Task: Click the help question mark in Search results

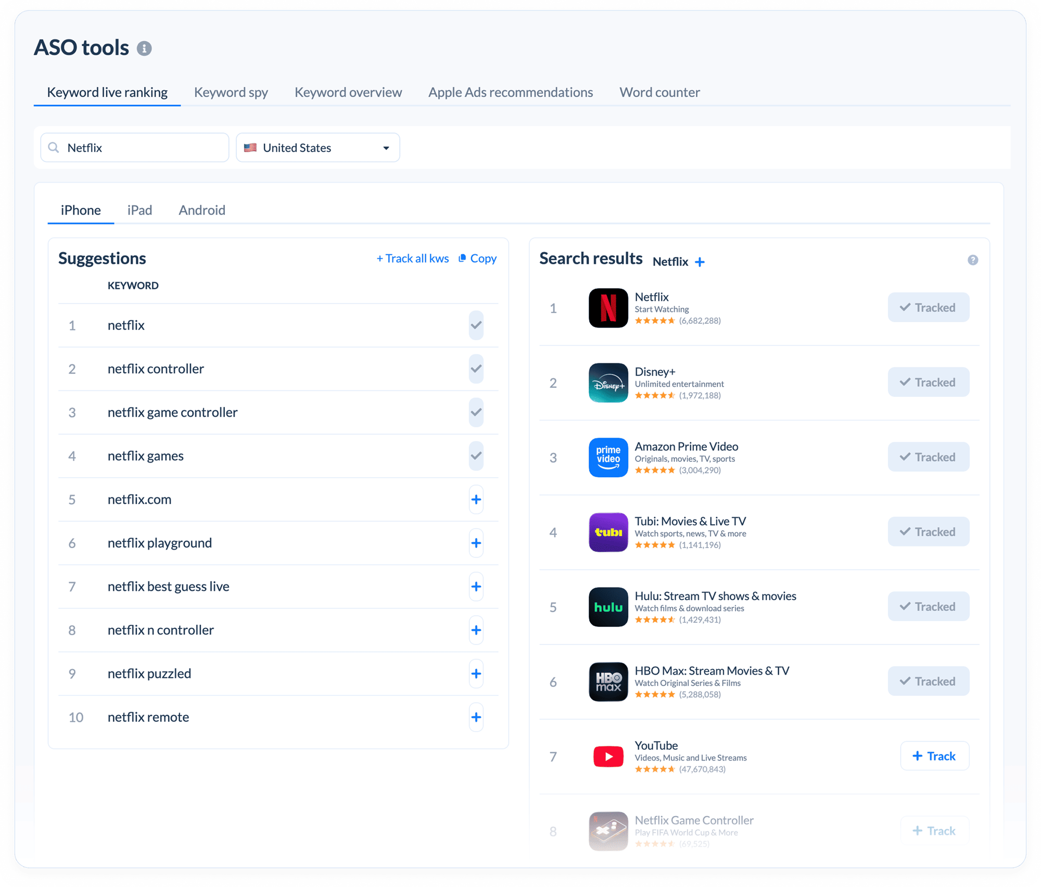Action: [x=972, y=260]
